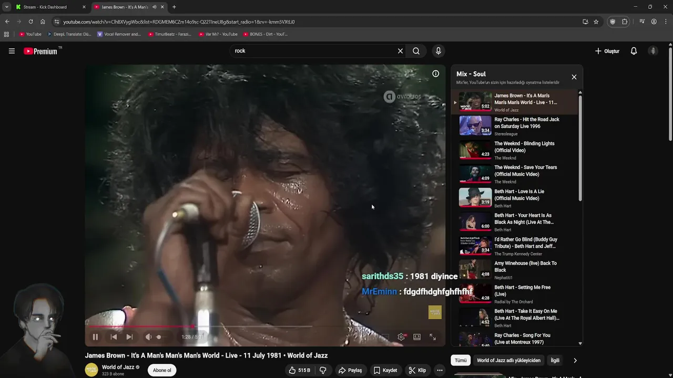Image resolution: width=673 pixels, height=378 pixels.
Task: Open YouTube notifications bell
Action: pyautogui.click(x=634, y=51)
